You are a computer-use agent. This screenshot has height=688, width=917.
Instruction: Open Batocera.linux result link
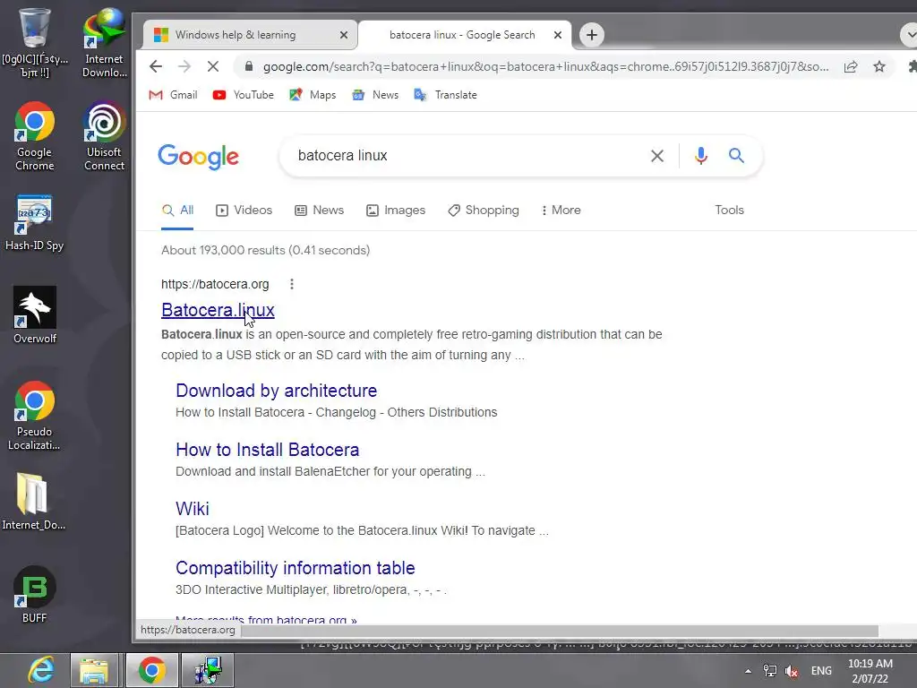coord(219,310)
